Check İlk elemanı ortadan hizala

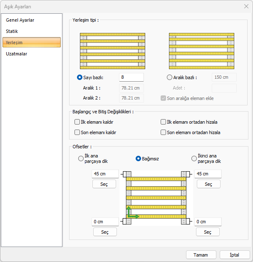point(164,122)
